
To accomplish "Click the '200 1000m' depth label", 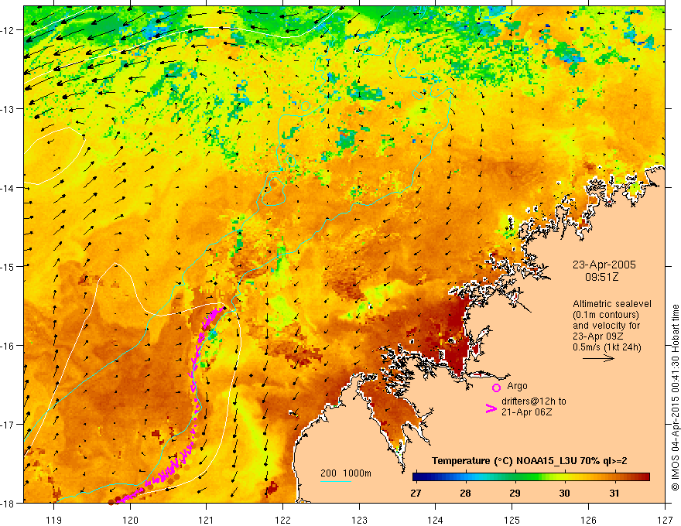I will click(346, 473).
